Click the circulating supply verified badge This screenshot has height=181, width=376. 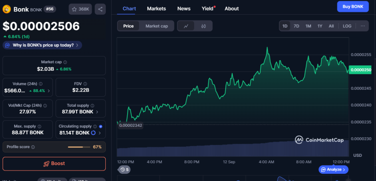pyautogui.click(x=101, y=126)
